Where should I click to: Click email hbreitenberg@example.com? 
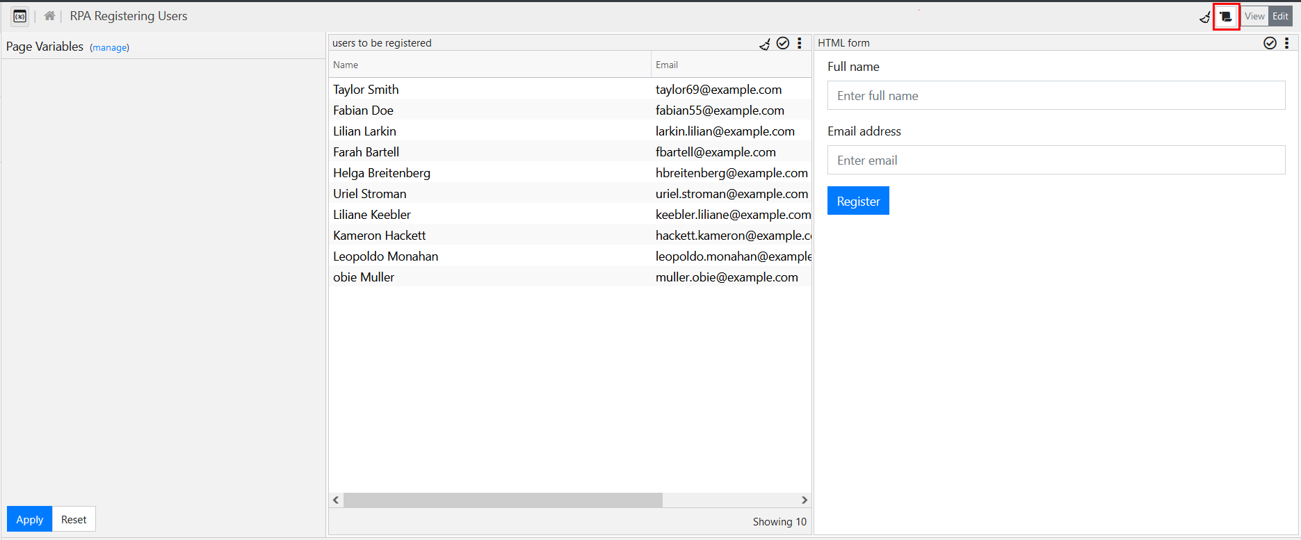tap(732, 172)
